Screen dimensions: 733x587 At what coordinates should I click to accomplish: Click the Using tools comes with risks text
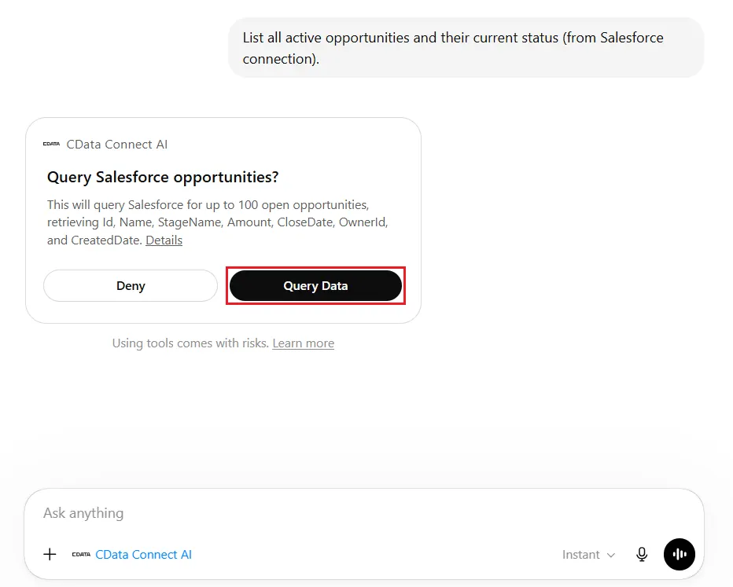pos(191,343)
